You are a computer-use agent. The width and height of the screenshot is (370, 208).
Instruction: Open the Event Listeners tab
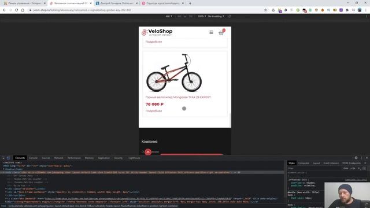[x=331, y=163]
